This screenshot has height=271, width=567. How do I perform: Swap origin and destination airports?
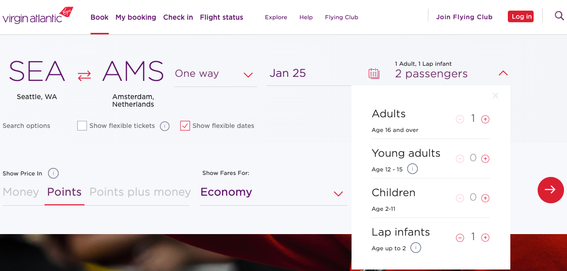click(84, 75)
